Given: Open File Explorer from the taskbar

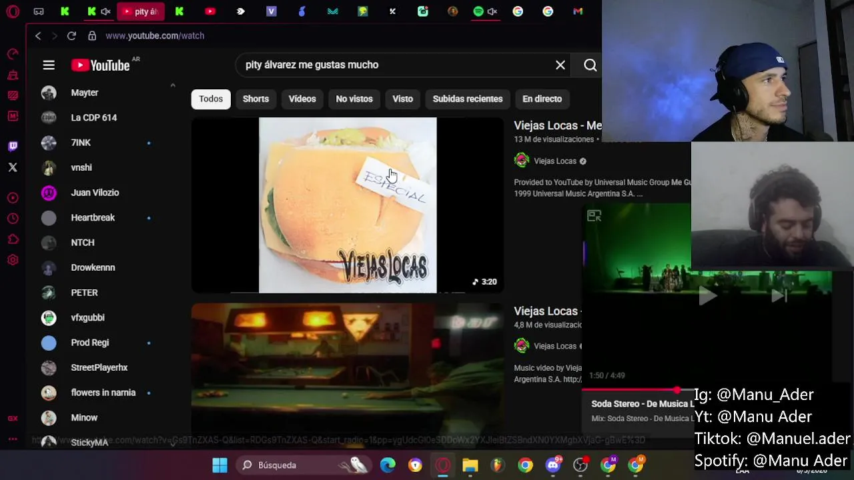Looking at the screenshot, I should coord(470,465).
